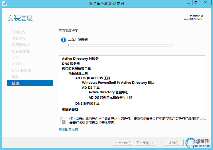Click Active Directory 域服务 in results list
The image size is (213, 150).
(x=80, y=59)
